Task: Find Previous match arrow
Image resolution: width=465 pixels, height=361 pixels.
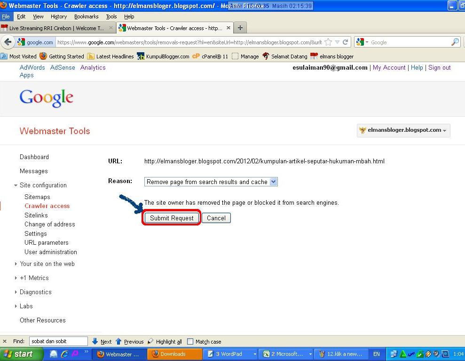Action: 130,341
